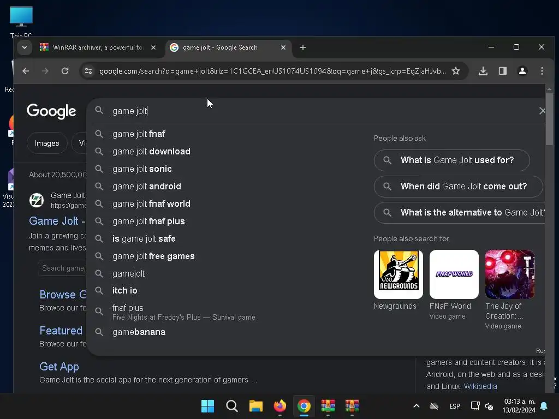Filter results by Images

pyautogui.click(x=47, y=143)
